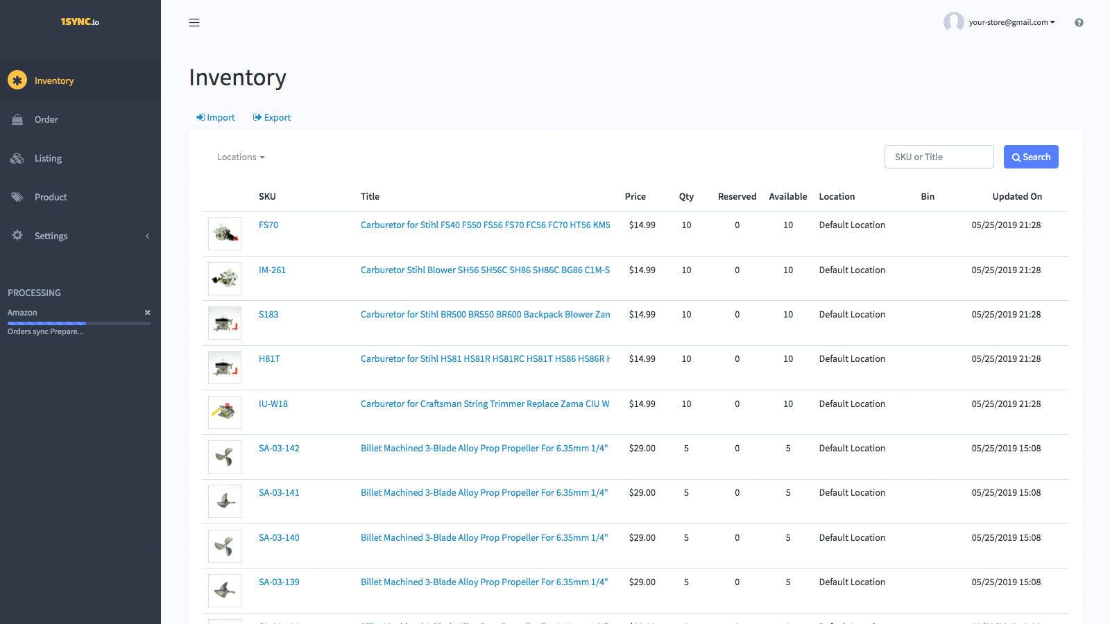Expand the Settings submenu chevron

click(147, 236)
